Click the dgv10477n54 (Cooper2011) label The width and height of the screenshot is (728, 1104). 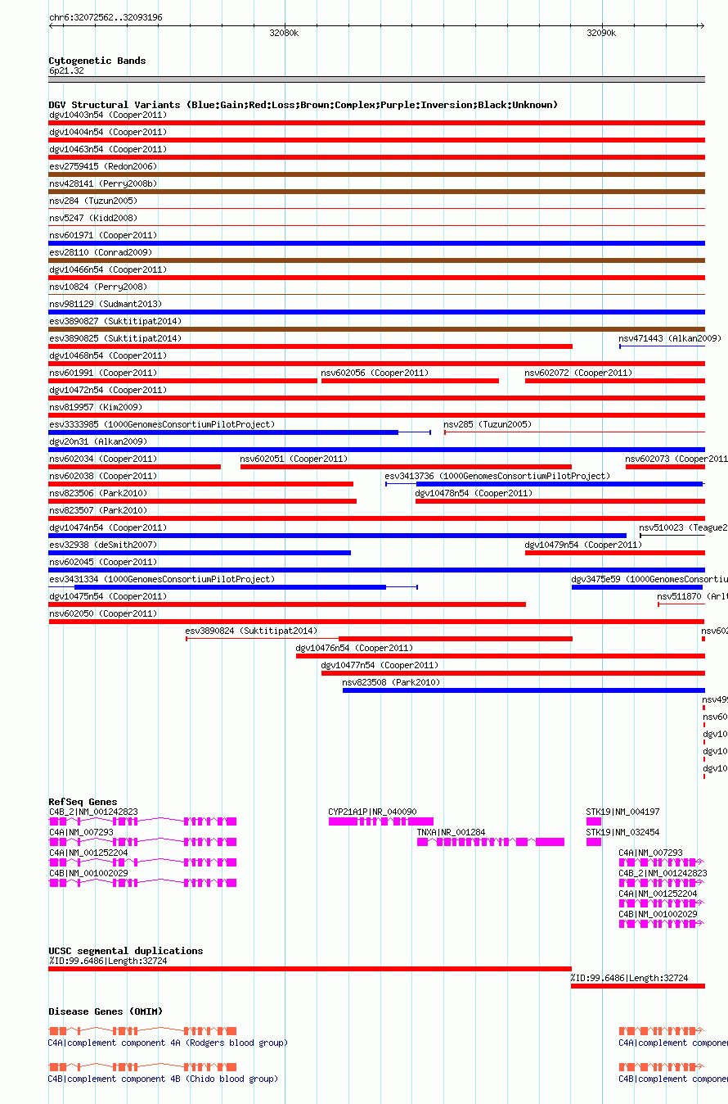(380, 665)
